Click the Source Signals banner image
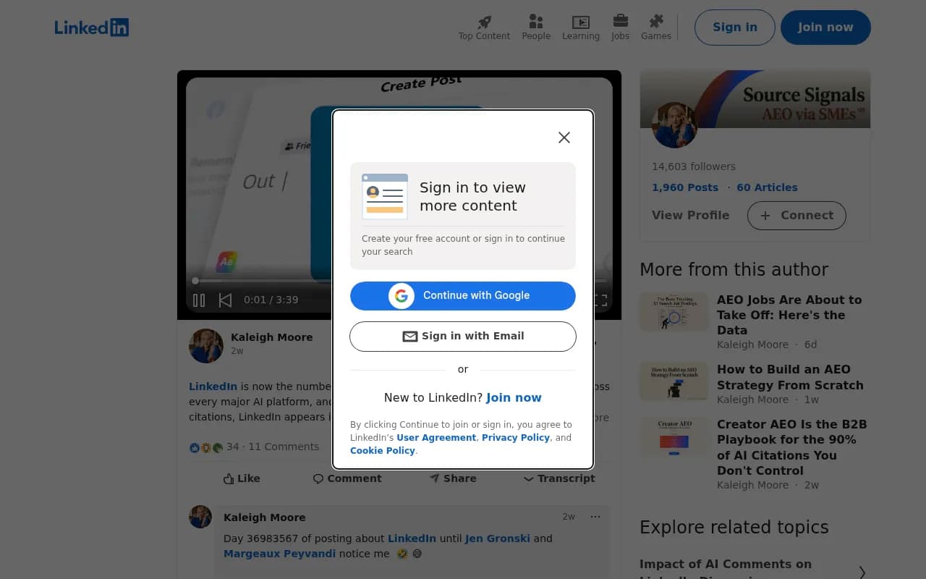 (755, 99)
